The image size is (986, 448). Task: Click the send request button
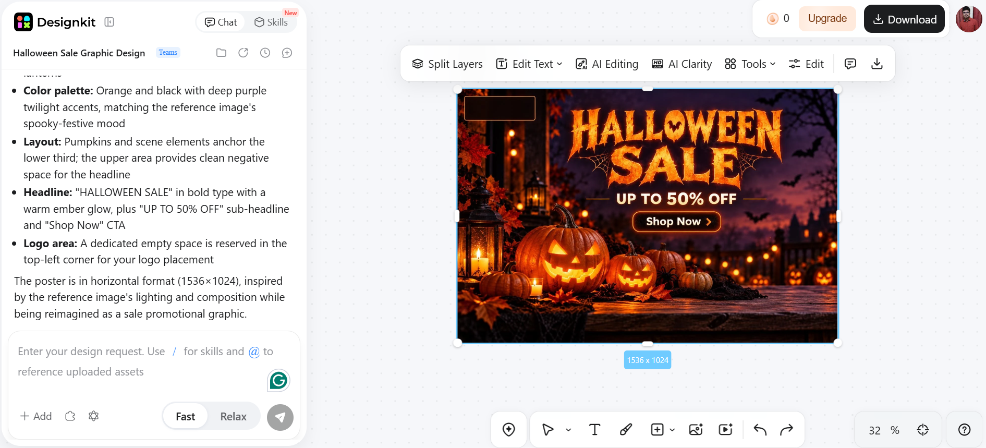280,417
